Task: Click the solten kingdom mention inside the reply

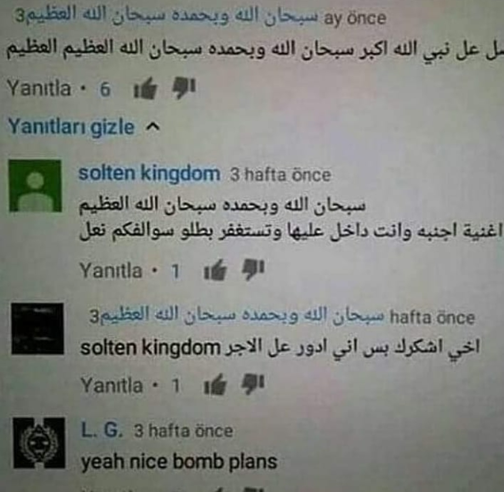Action: [x=150, y=348]
